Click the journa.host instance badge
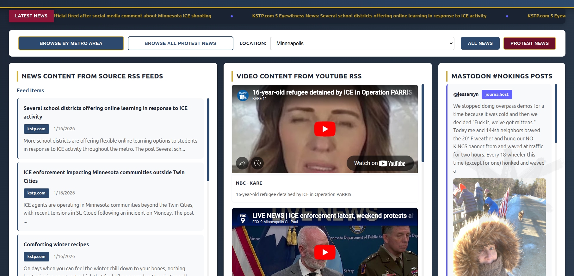The image size is (574, 276). (497, 94)
